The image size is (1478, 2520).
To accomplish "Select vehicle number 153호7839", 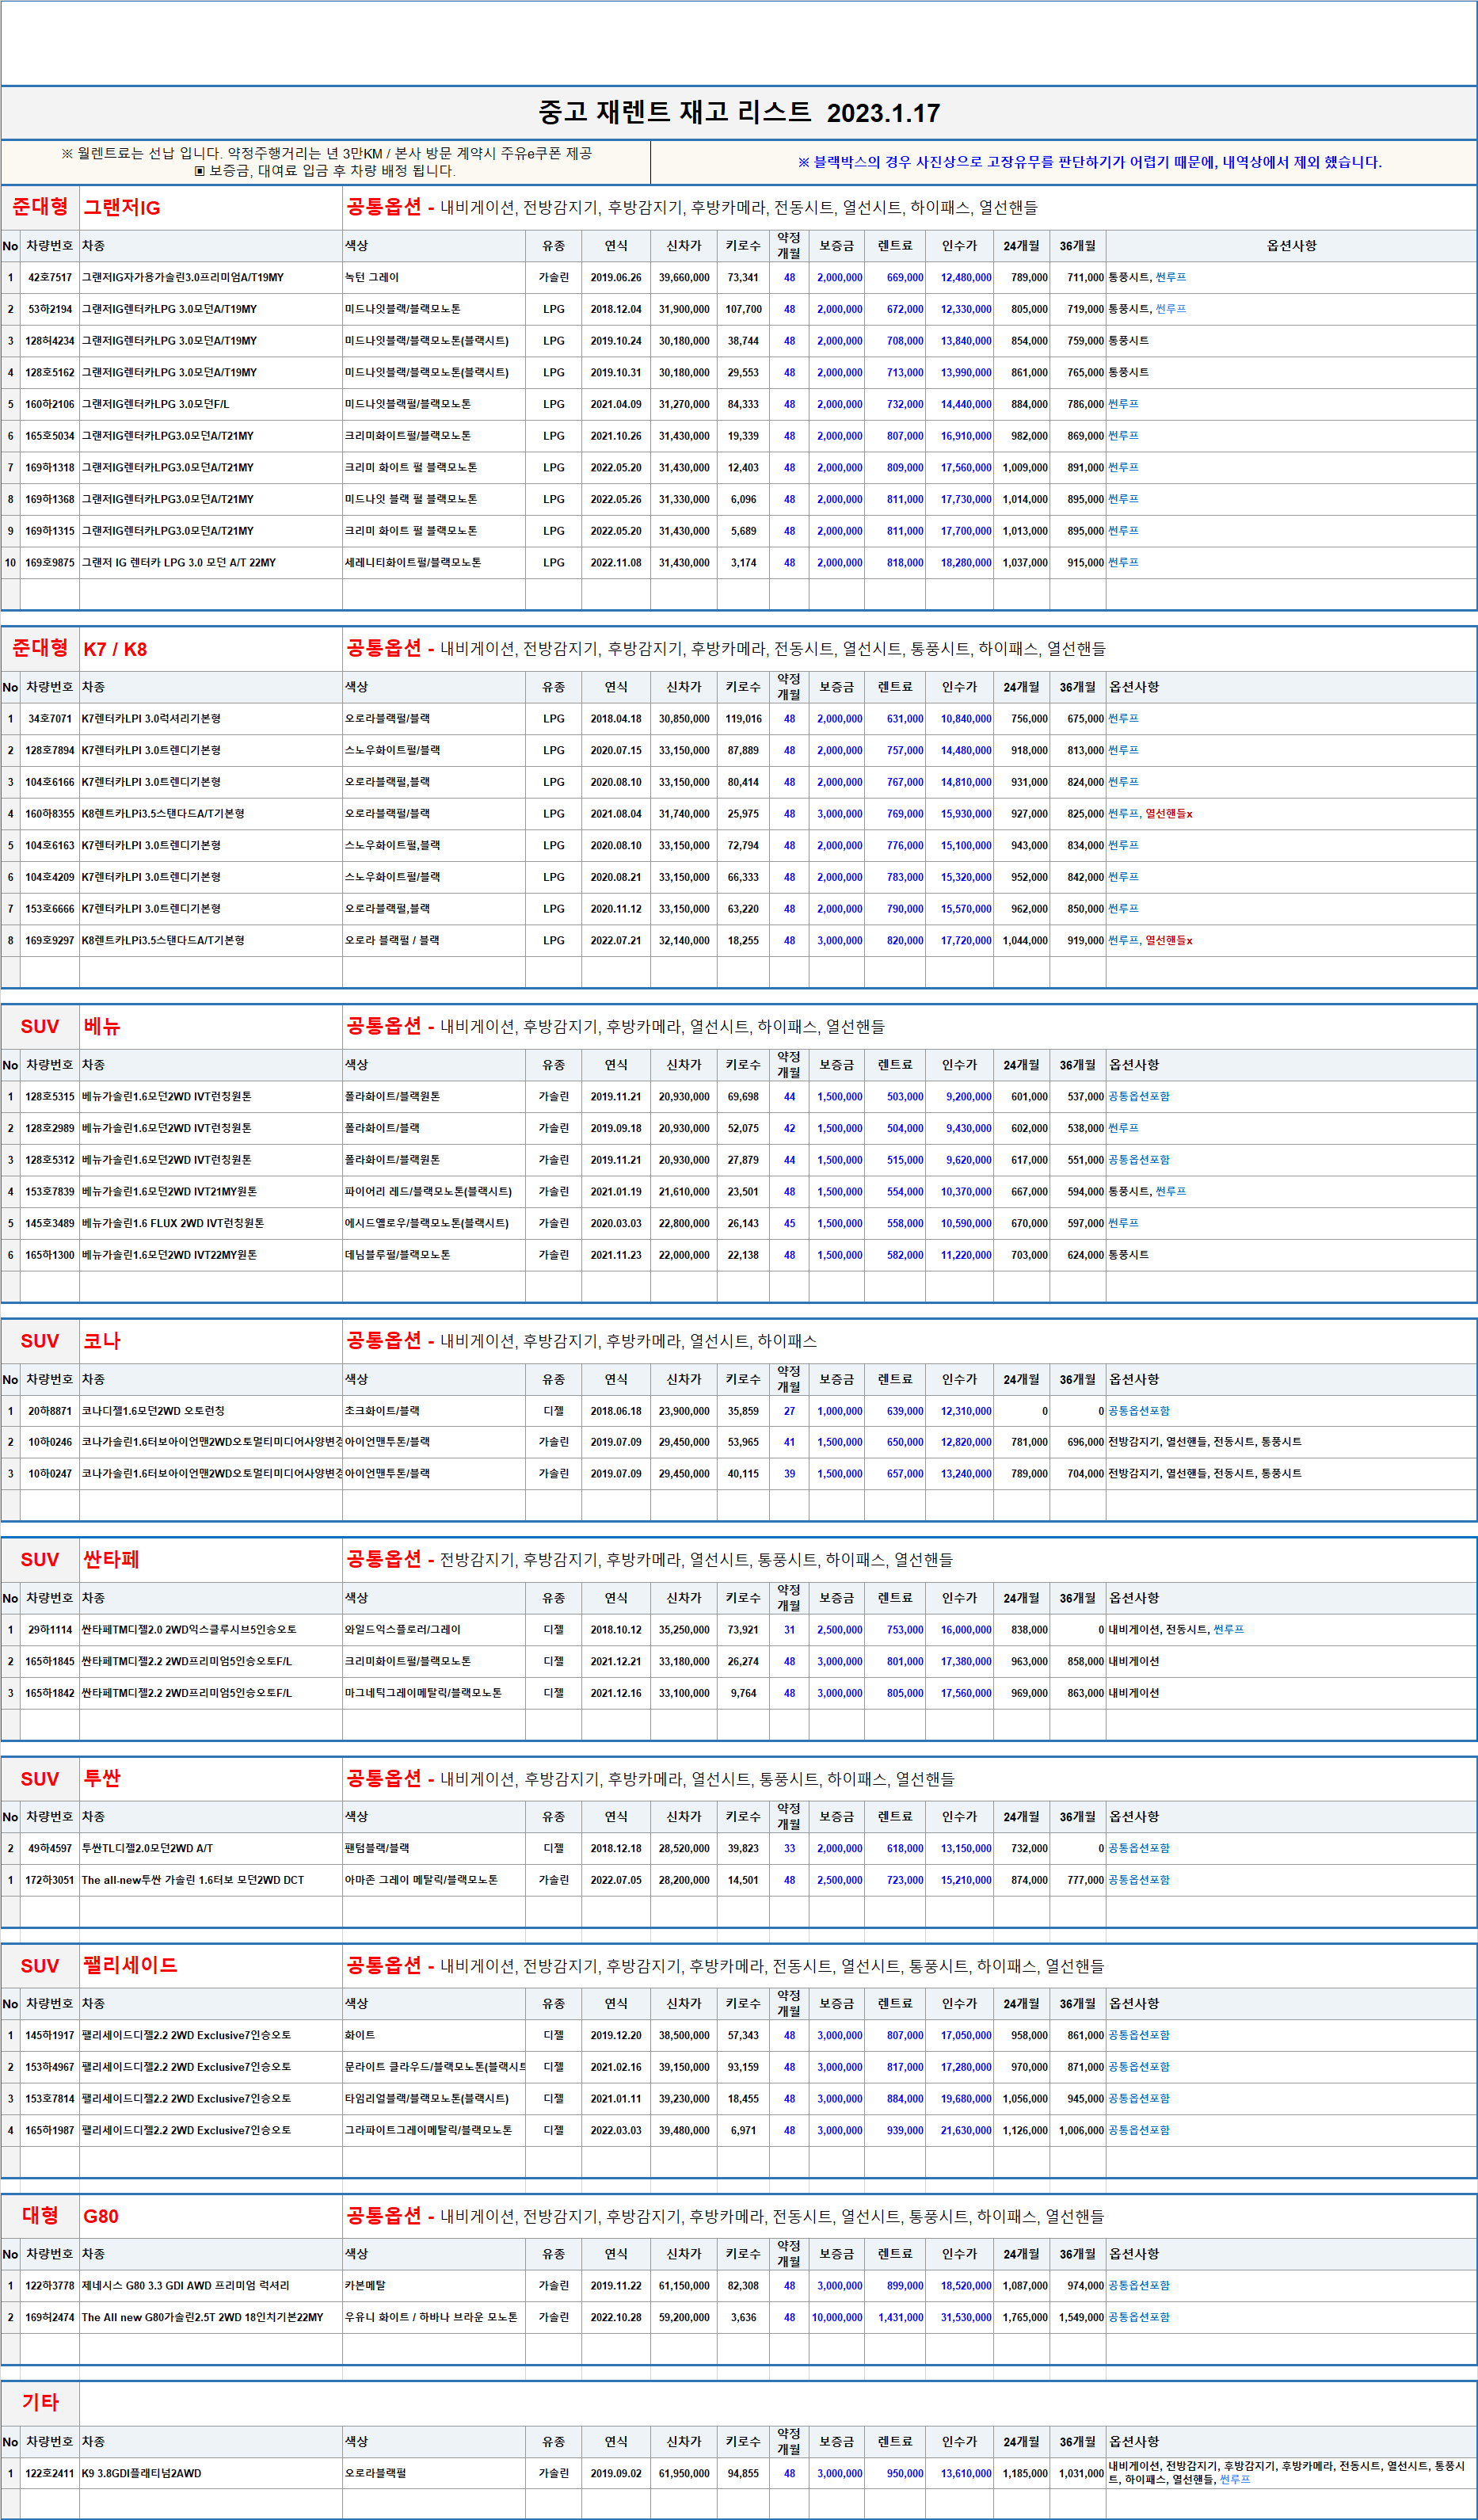I will coord(50,1191).
